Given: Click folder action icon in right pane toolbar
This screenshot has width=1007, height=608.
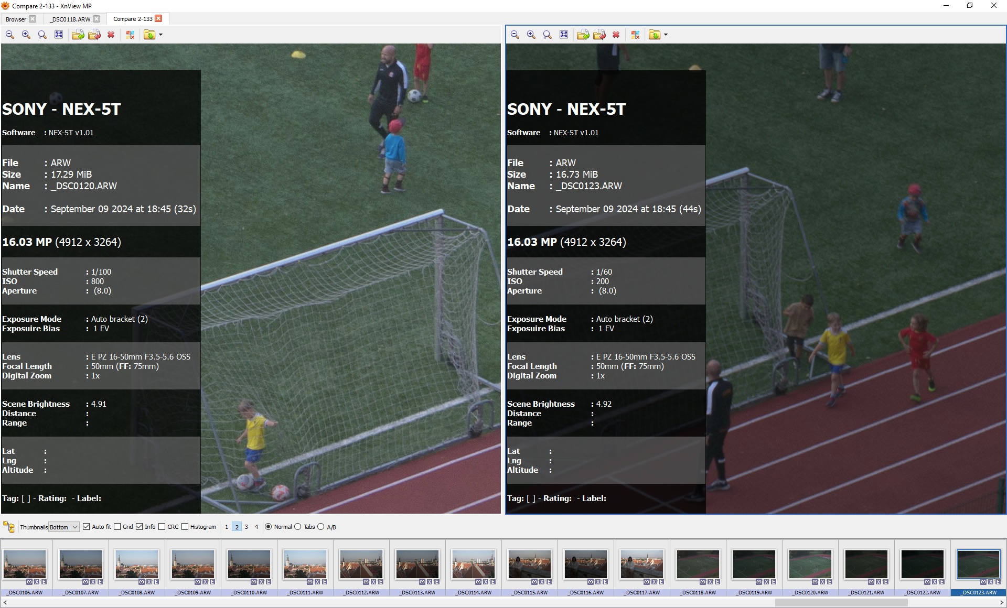Looking at the screenshot, I should pyautogui.click(x=655, y=35).
